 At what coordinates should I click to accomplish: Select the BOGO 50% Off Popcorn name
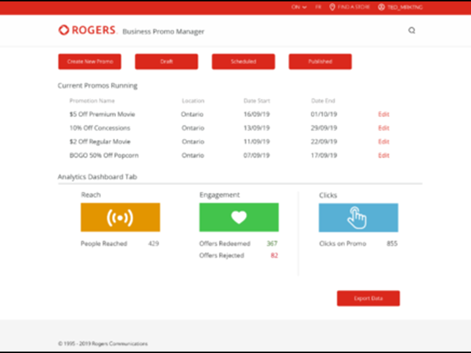click(104, 155)
